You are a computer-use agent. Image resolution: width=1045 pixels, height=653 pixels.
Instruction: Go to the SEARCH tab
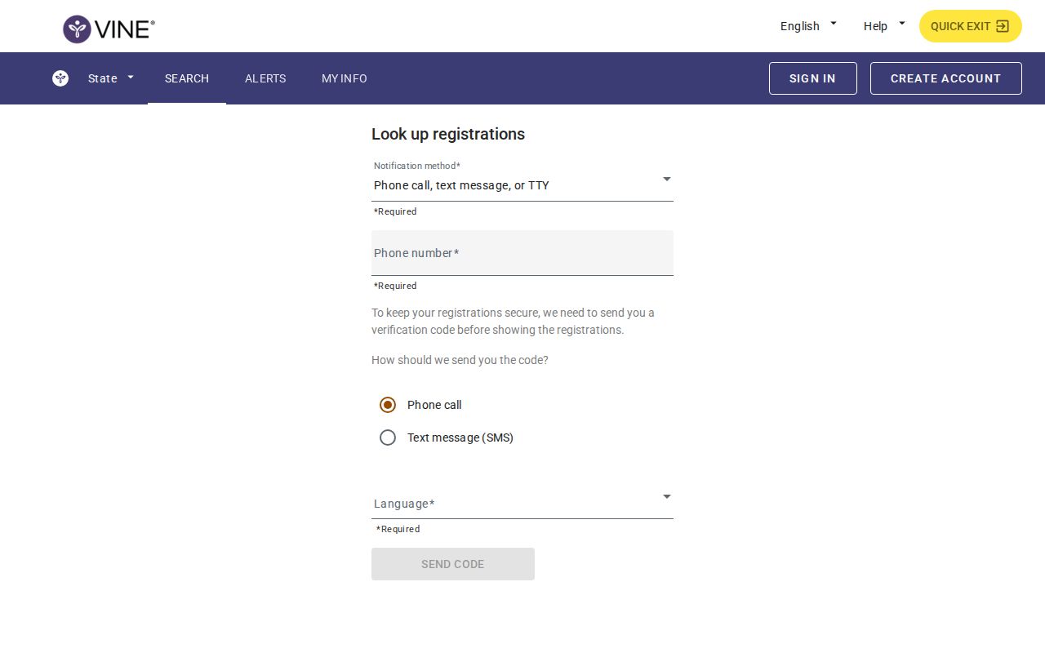point(187,78)
